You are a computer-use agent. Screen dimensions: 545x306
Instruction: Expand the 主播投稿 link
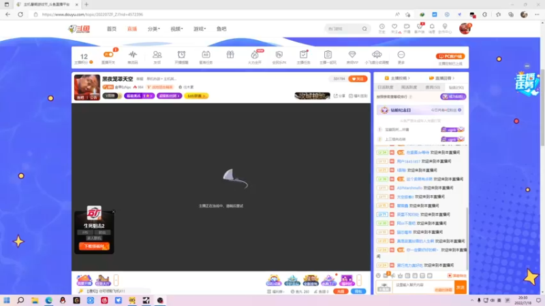pos(397,78)
